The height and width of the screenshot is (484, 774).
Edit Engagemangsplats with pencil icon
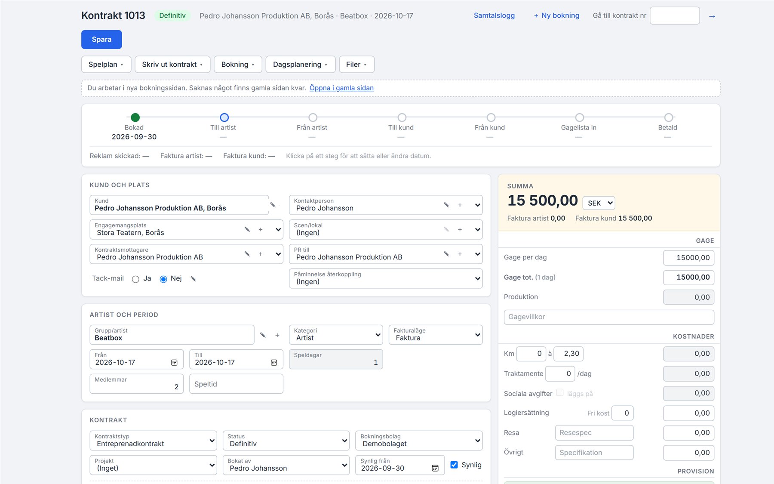(x=247, y=229)
